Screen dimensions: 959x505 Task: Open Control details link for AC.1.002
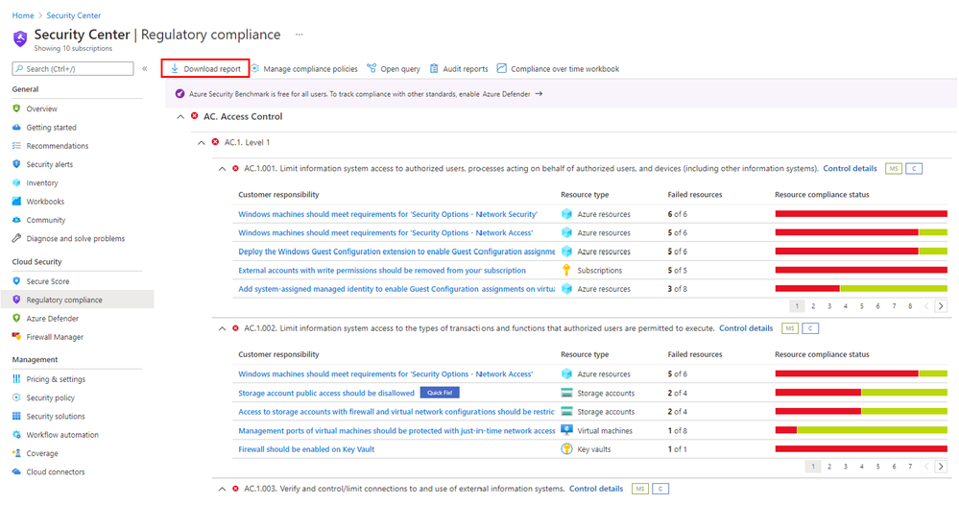746,328
